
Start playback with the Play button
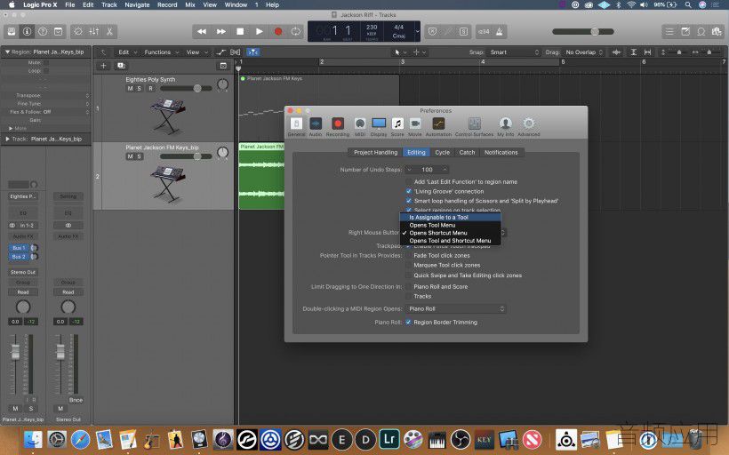tap(259, 32)
